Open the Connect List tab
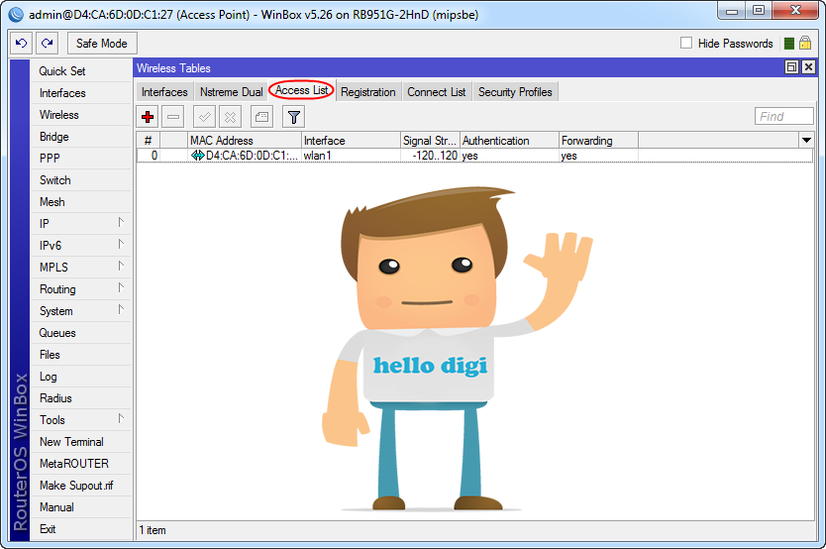 pos(436,92)
